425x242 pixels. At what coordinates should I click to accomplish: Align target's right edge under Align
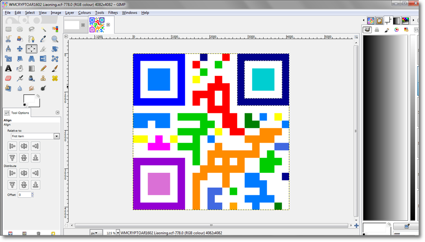coord(35,146)
